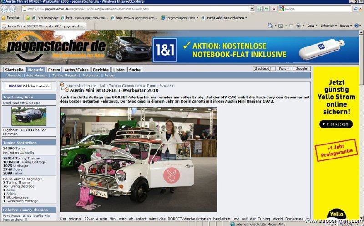Open the Seite menu
The image size is (364, 226).
click(312, 26)
